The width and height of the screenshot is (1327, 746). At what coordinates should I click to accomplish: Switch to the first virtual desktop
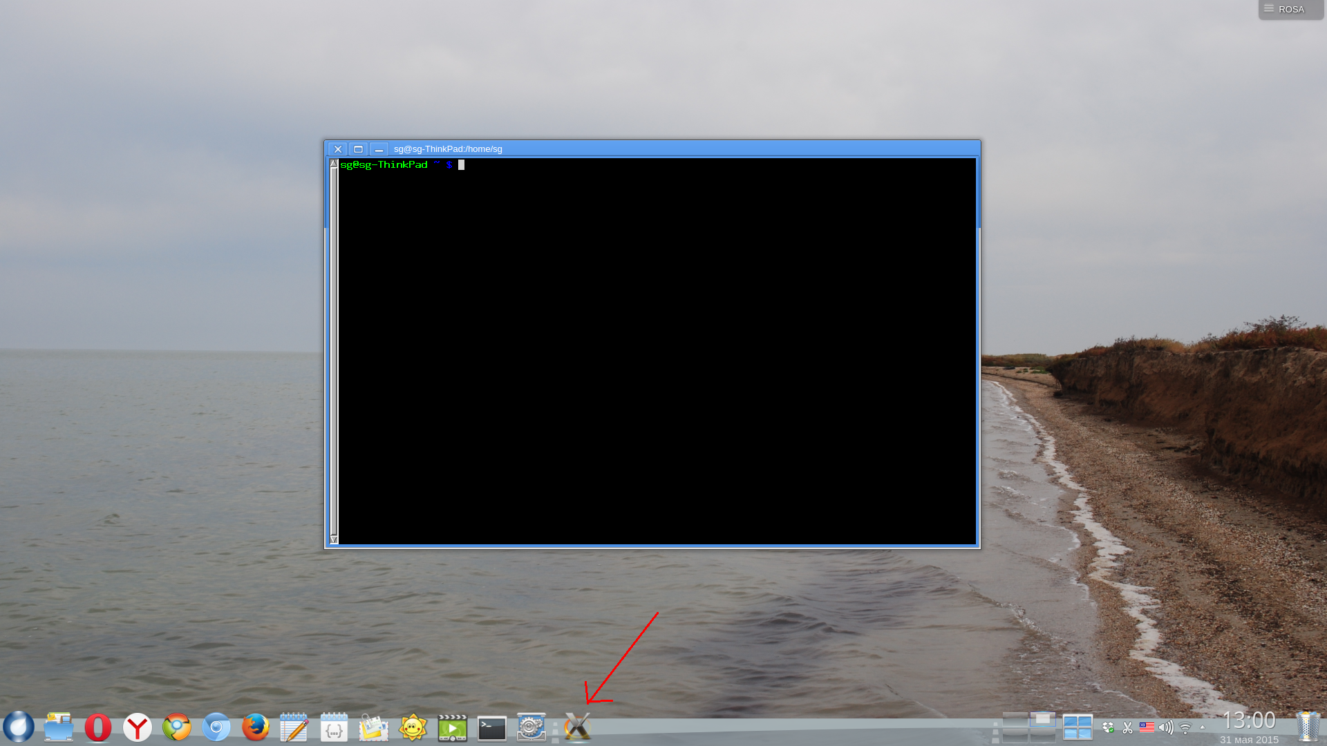(1015, 720)
